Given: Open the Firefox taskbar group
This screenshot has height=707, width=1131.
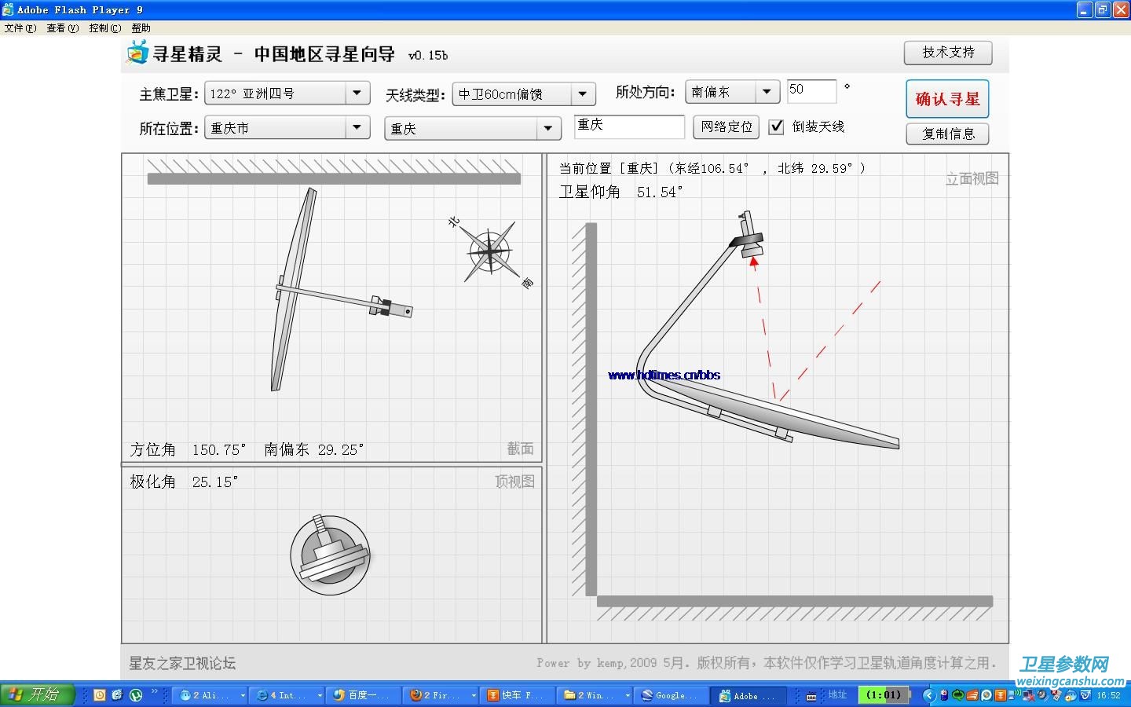Looking at the screenshot, I should (x=436, y=695).
